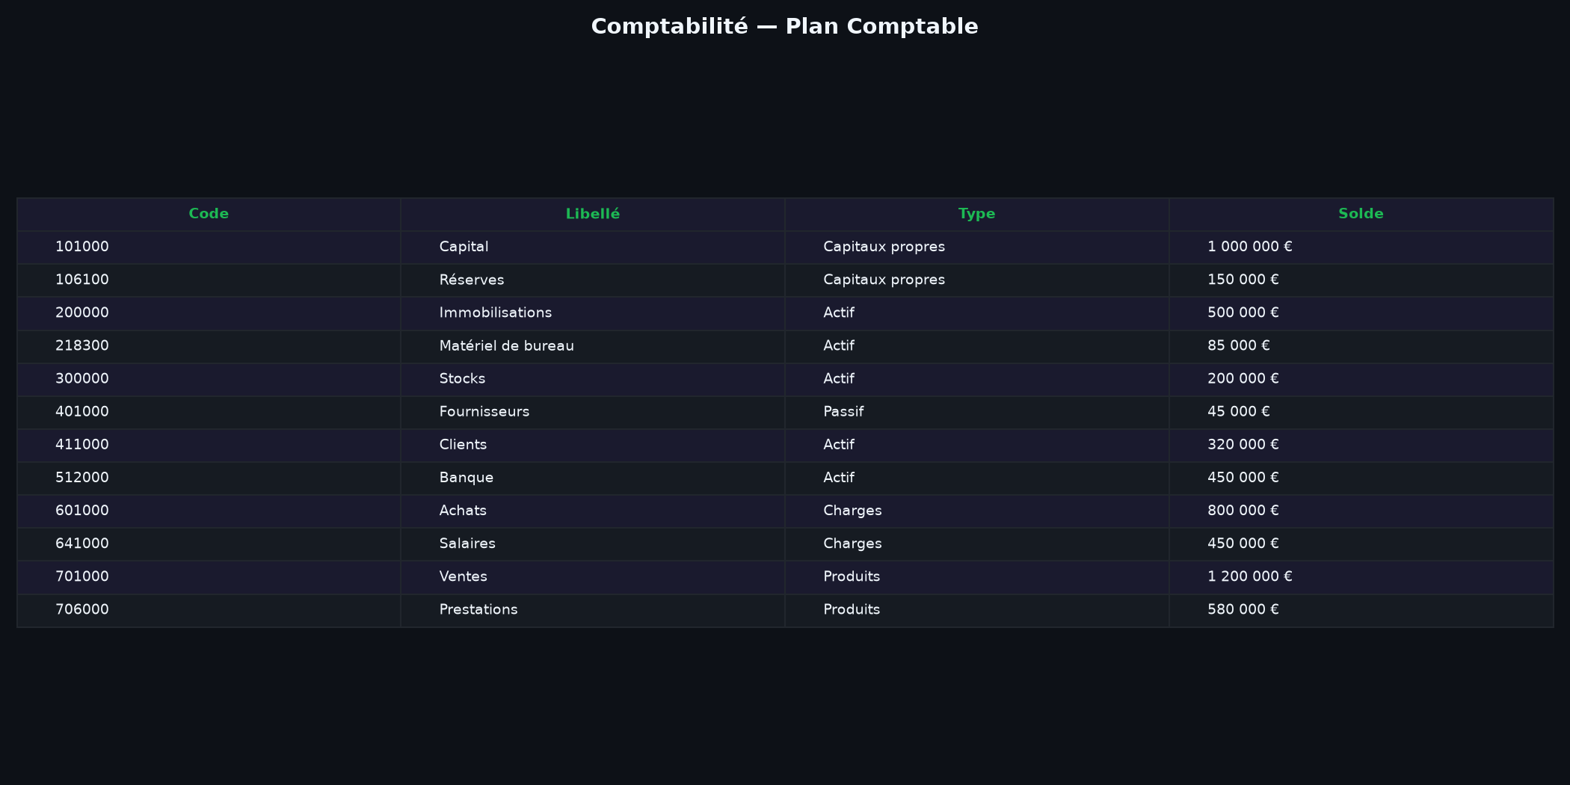Image resolution: width=1570 pixels, height=785 pixels.
Task: Select the Achats balance 800 000 €
Action: pyautogui.click(x=1243, y=511)
